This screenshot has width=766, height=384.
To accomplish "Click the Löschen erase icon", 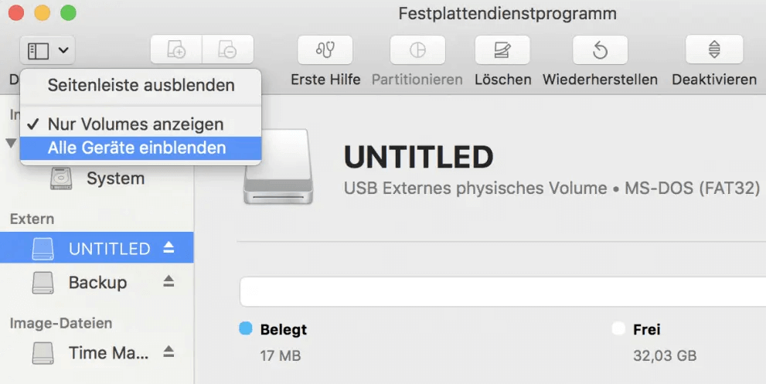I will 502,49.
